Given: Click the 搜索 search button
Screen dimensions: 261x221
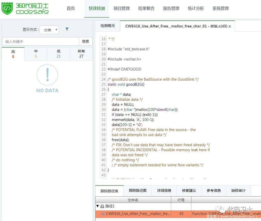Looking at the screenshot, I should 86,41.
